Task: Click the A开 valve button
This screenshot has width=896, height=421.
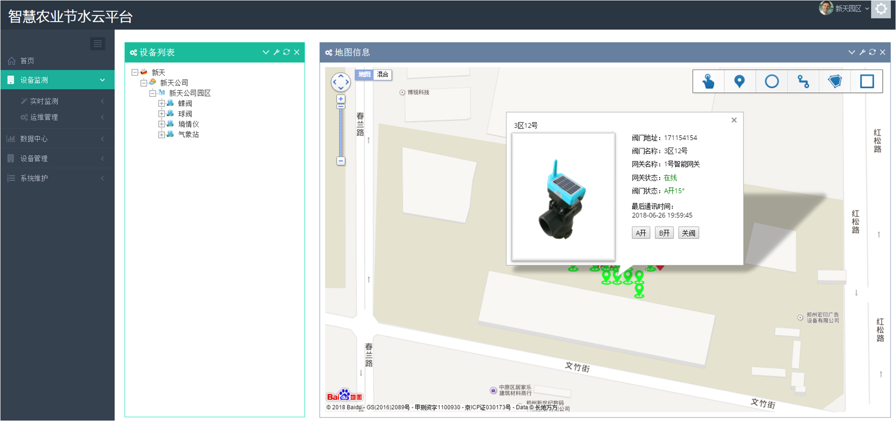Action: click(641, 233)
